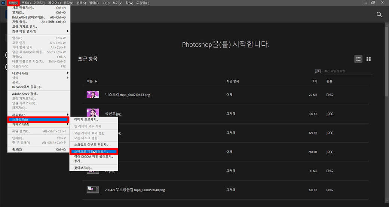Click the 618 KB size cell
The width and height of the screenshot is (389, 207).
[x=313, y=190]
